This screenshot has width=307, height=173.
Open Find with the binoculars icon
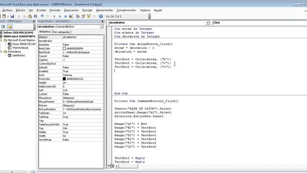point(35,16)
